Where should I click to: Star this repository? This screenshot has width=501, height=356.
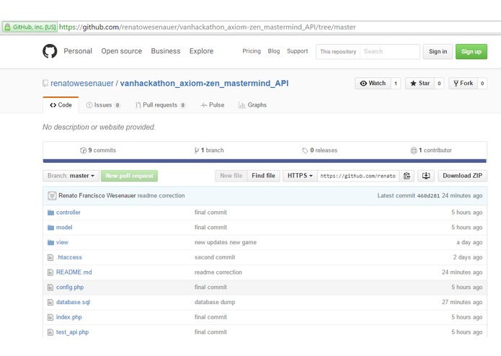tap(420, 84)
